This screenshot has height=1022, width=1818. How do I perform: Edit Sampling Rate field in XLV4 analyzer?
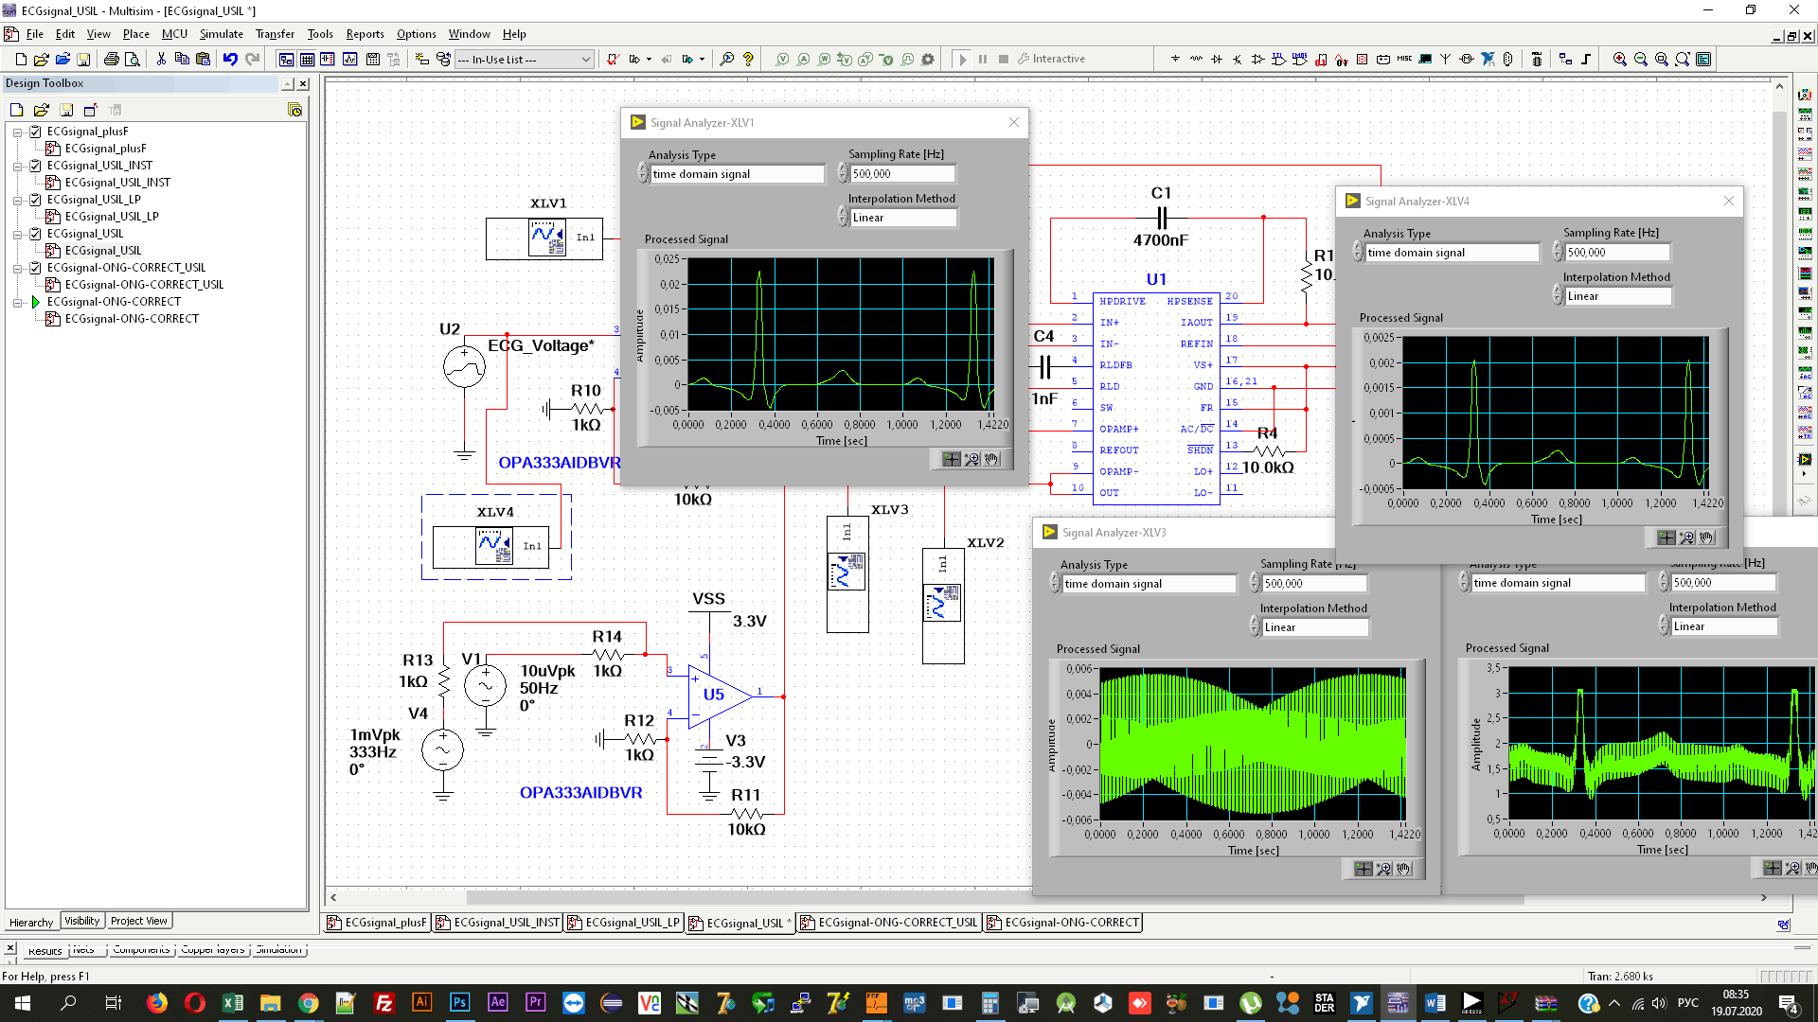pos(1617,253)
